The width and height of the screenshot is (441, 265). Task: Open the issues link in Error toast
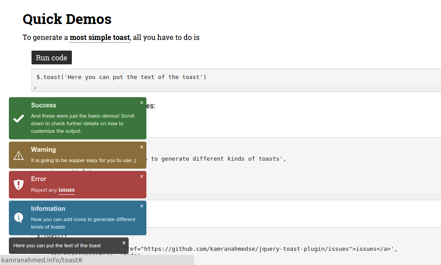tap(67, 190)
